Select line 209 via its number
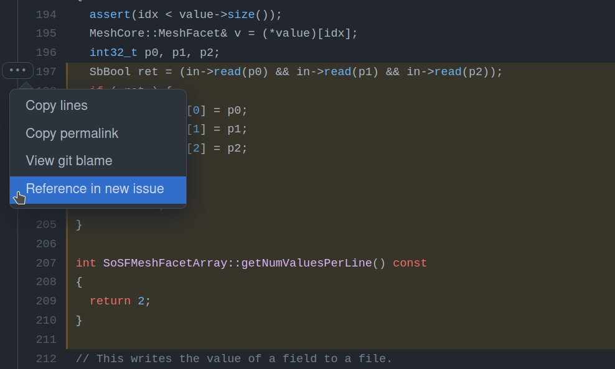The image size is (615, 369). point(45,301)
